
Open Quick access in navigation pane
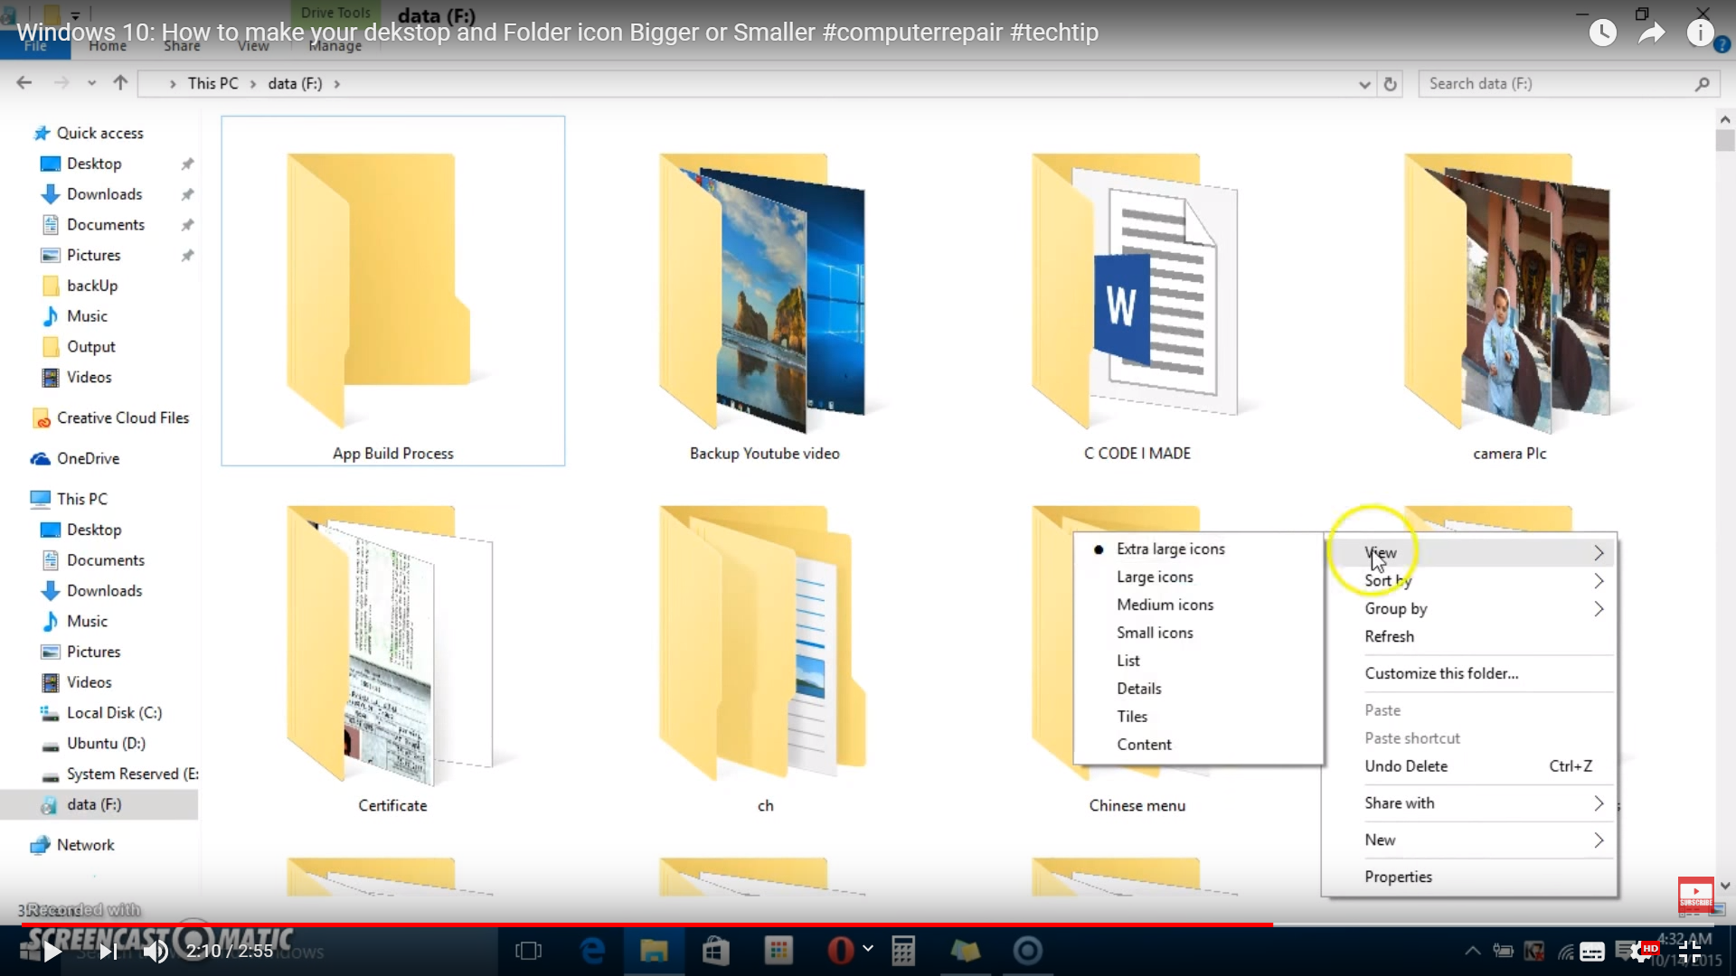click(99, 133)
